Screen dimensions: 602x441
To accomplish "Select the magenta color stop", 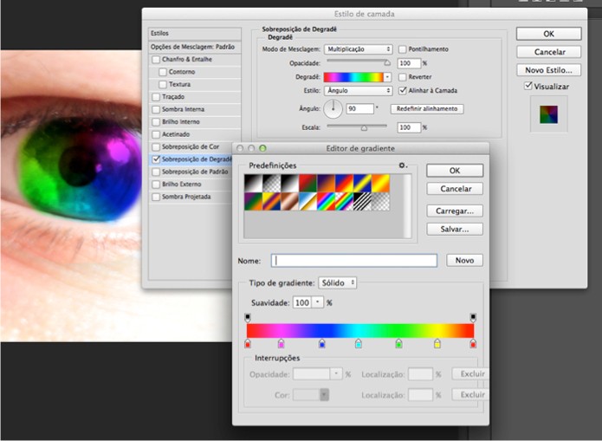I will point(282,344).
